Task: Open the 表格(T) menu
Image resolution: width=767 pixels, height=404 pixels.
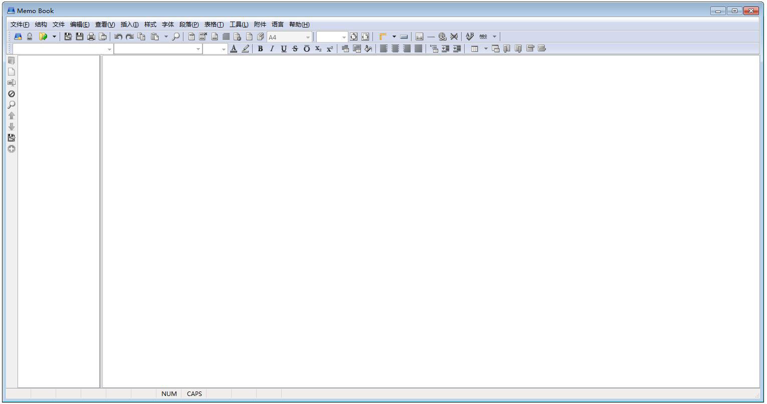Action: pos(214,25)
